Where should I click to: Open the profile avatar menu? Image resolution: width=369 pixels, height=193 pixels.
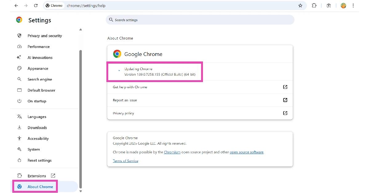click(343, 6)
